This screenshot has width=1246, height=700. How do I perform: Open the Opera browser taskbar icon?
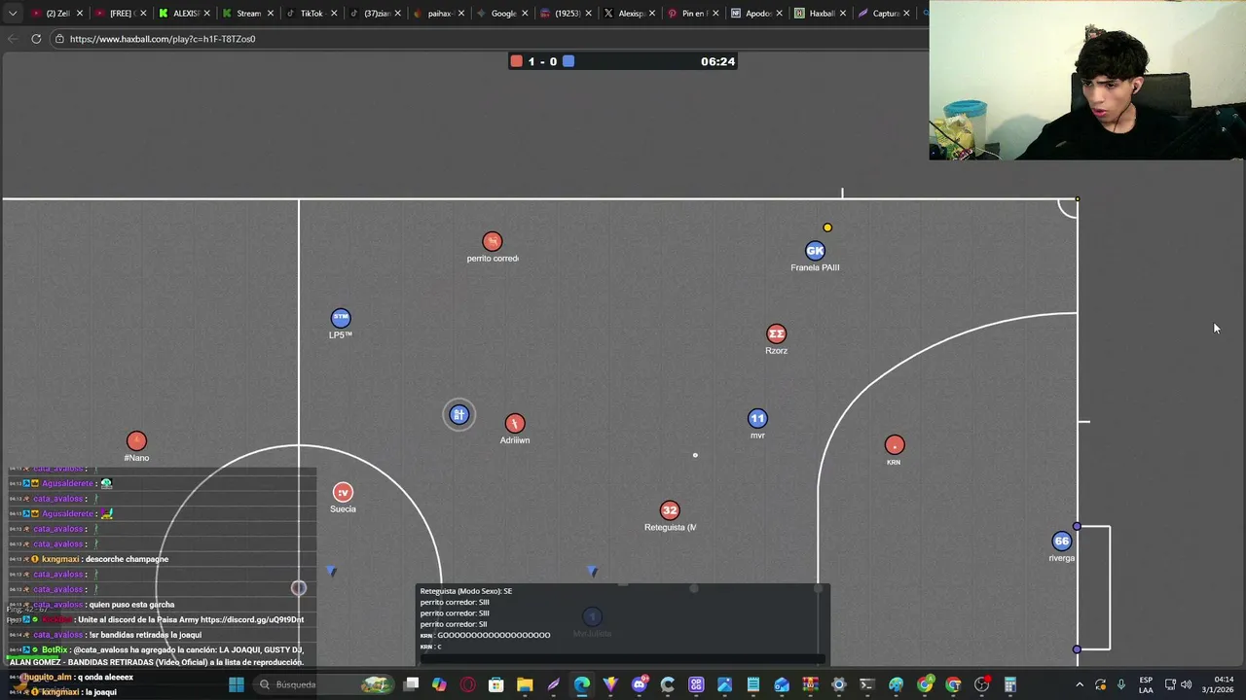pos(468,684)
